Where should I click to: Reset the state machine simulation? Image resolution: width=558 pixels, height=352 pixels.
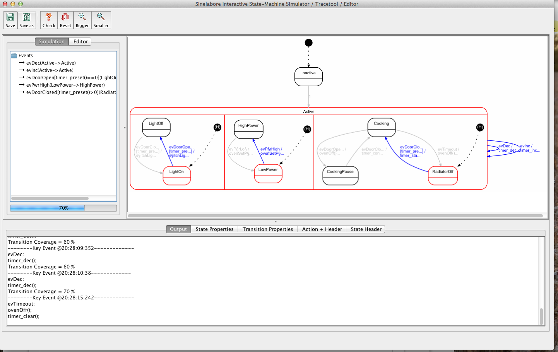click(x=65, y=20)
